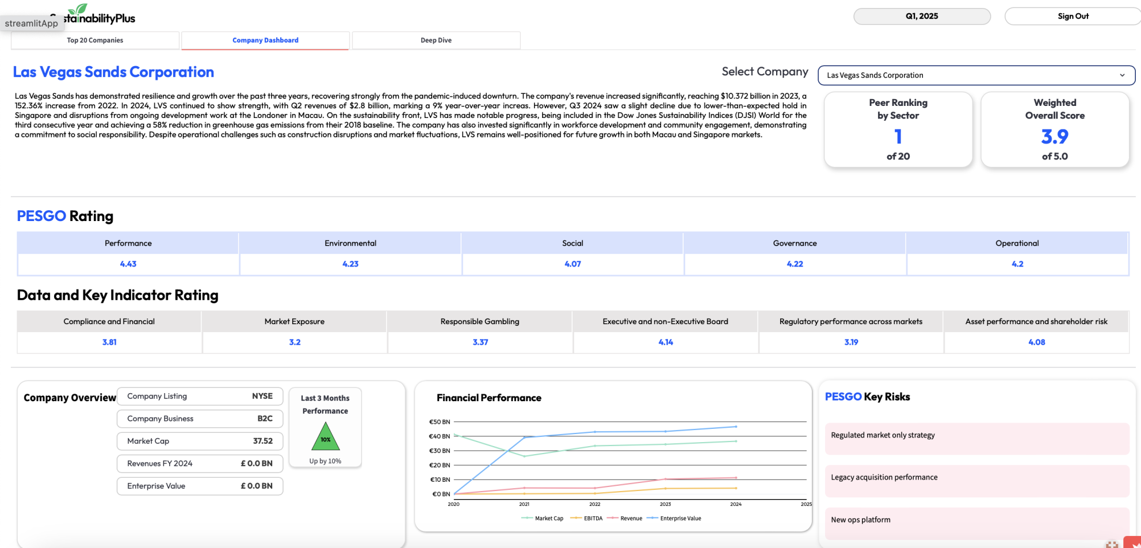Screen dimensions: 1141x548
Task: Click the Peer Ranking by Sector card
Action: 898,130
